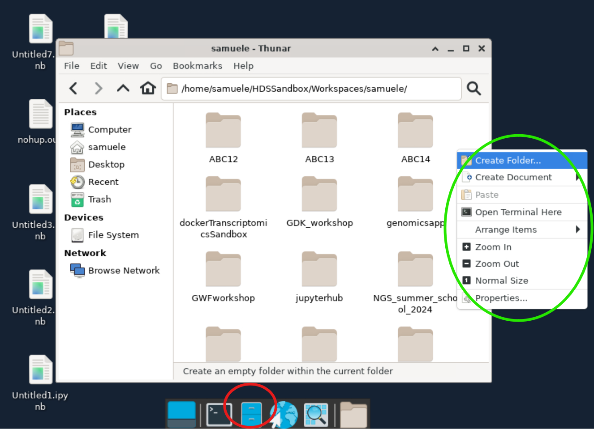Screen dimensions: 594x429
Task: Expand the Create Document submenu
Action: pos(513,178)
